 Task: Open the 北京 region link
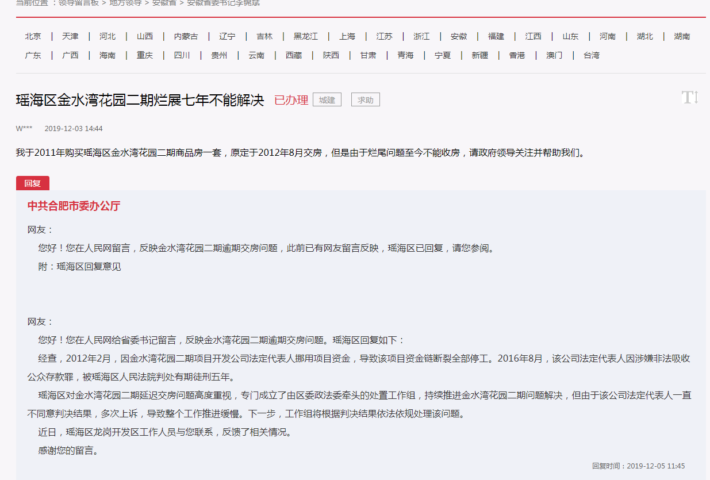33,36
